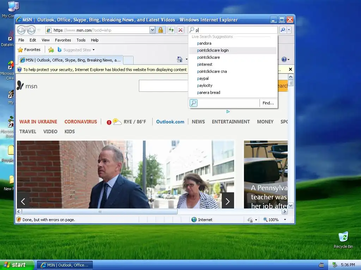Open the CORONAVIRUS link
361x270 pixels.
point(81,122)
